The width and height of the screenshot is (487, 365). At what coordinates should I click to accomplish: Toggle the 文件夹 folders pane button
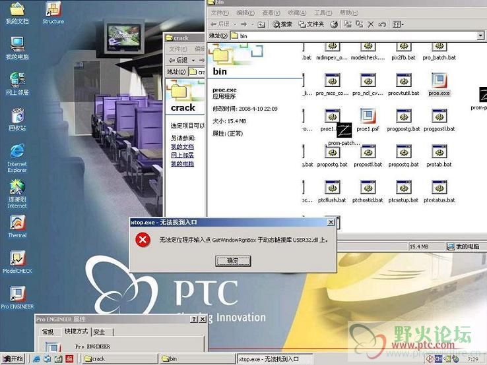(311, 24)
